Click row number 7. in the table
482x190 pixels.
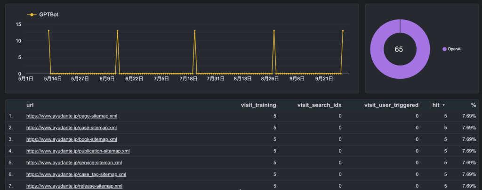click(x=11, y=186)
